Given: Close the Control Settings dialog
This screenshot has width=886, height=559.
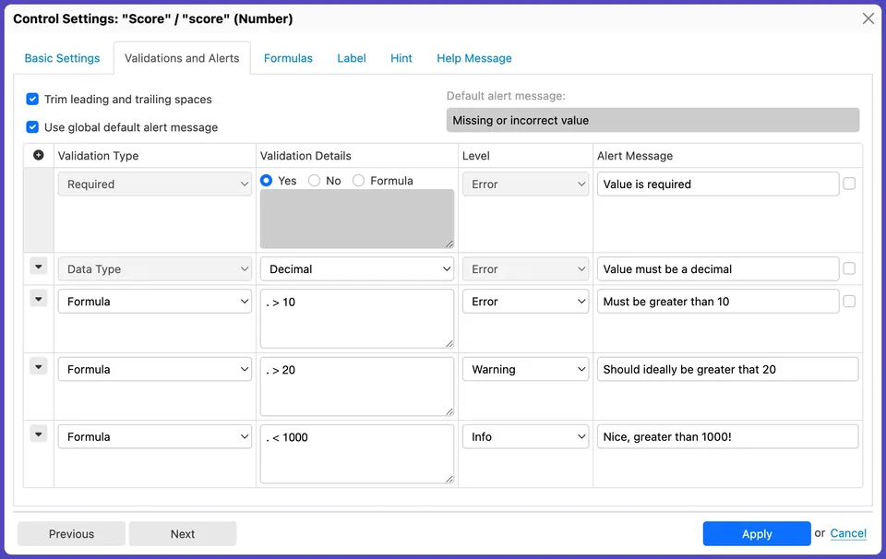Looking at the screenshot, I should click(x=868, y=18).
